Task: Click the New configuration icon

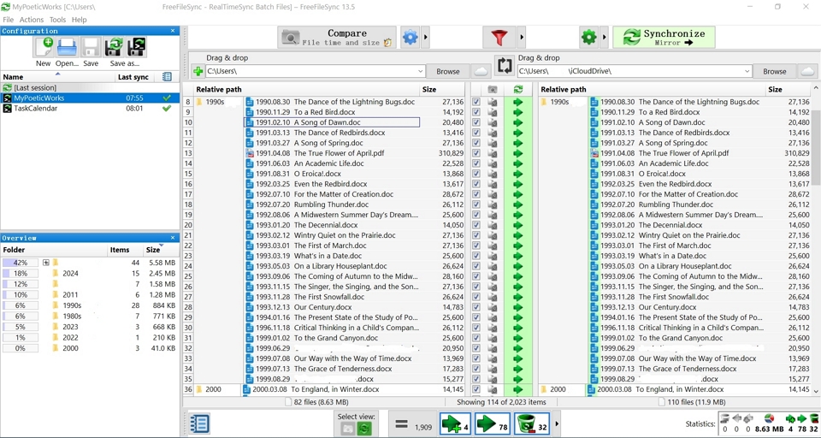Action: point(44,48)
